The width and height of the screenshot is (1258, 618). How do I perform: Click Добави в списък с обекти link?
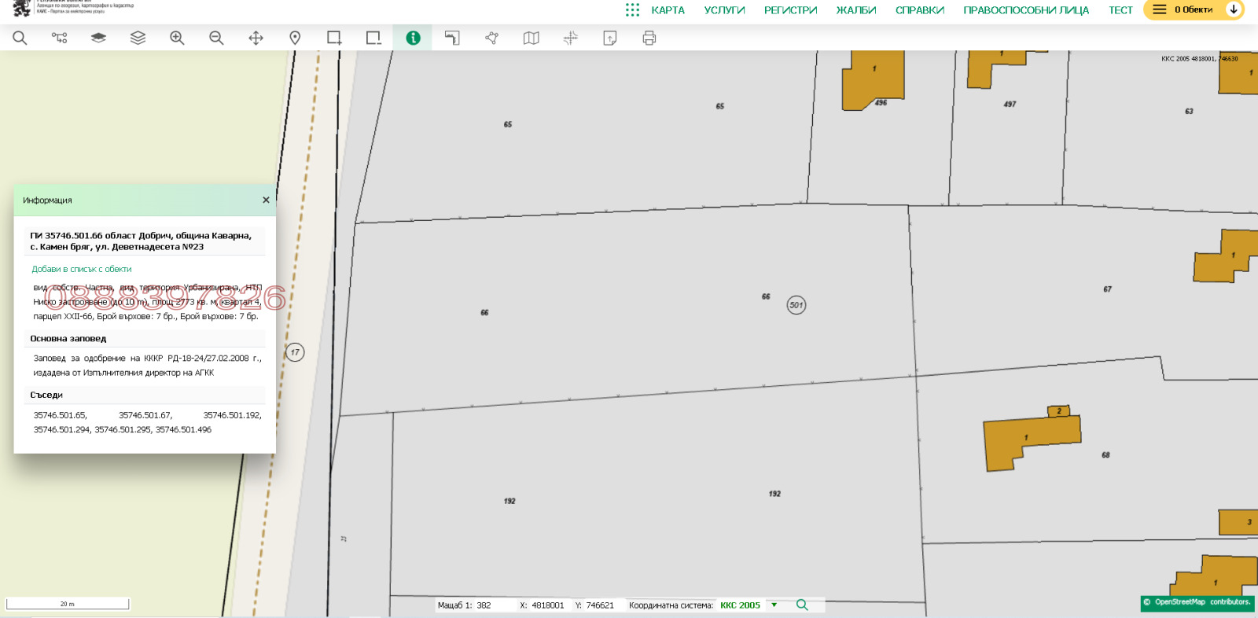[82, 269]
